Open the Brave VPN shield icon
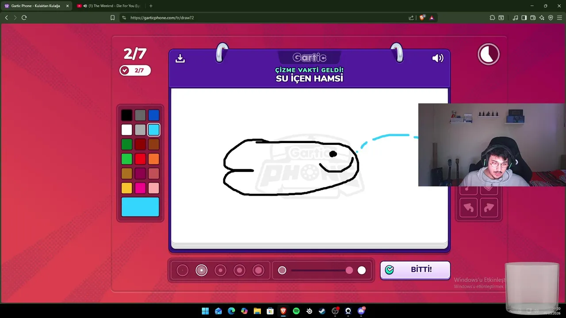Image resolution: width=566 pixels, height=318 pixels. click(x=551, y=18)
